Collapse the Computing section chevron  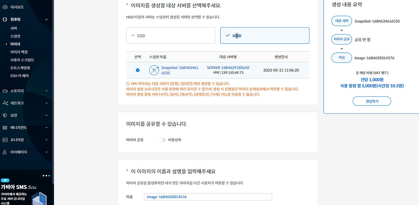(46, 19)
